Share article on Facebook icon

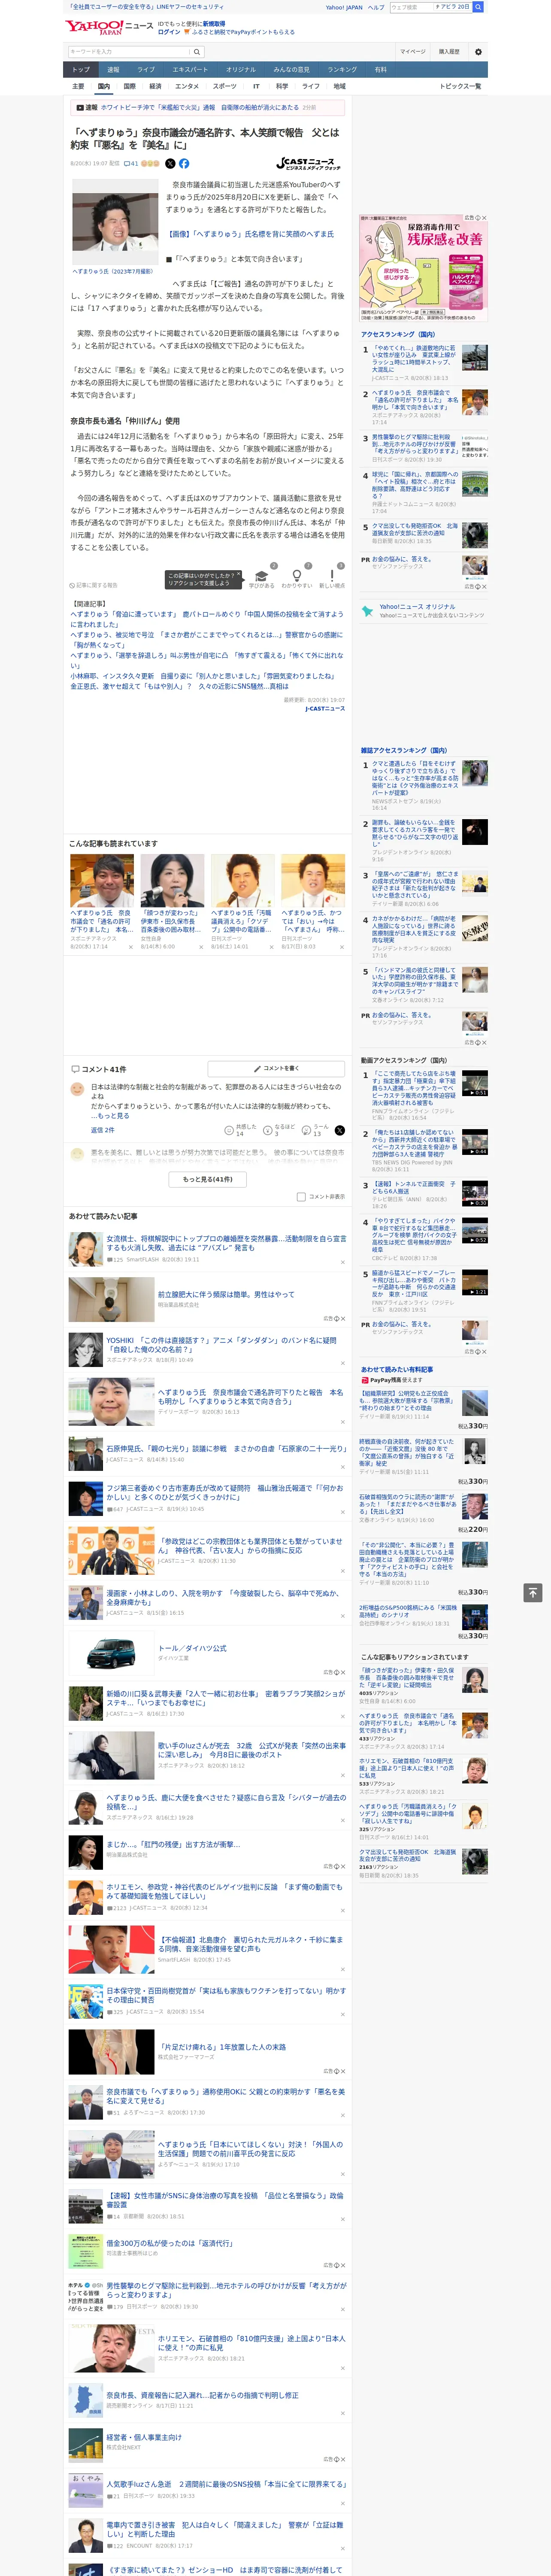(x=184, y=163)
